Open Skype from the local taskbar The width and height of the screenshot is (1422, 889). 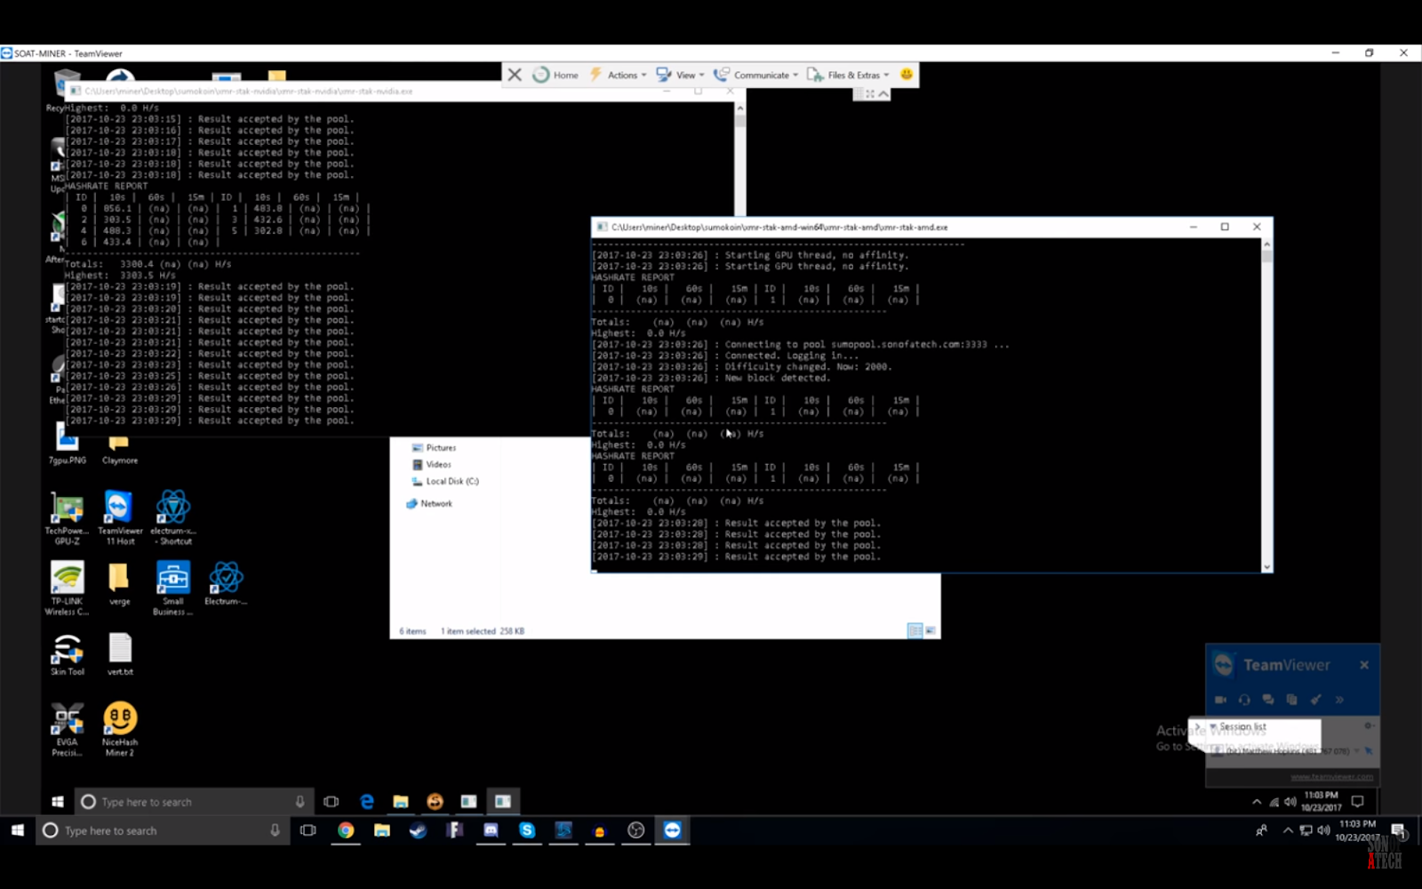(527, 830)
